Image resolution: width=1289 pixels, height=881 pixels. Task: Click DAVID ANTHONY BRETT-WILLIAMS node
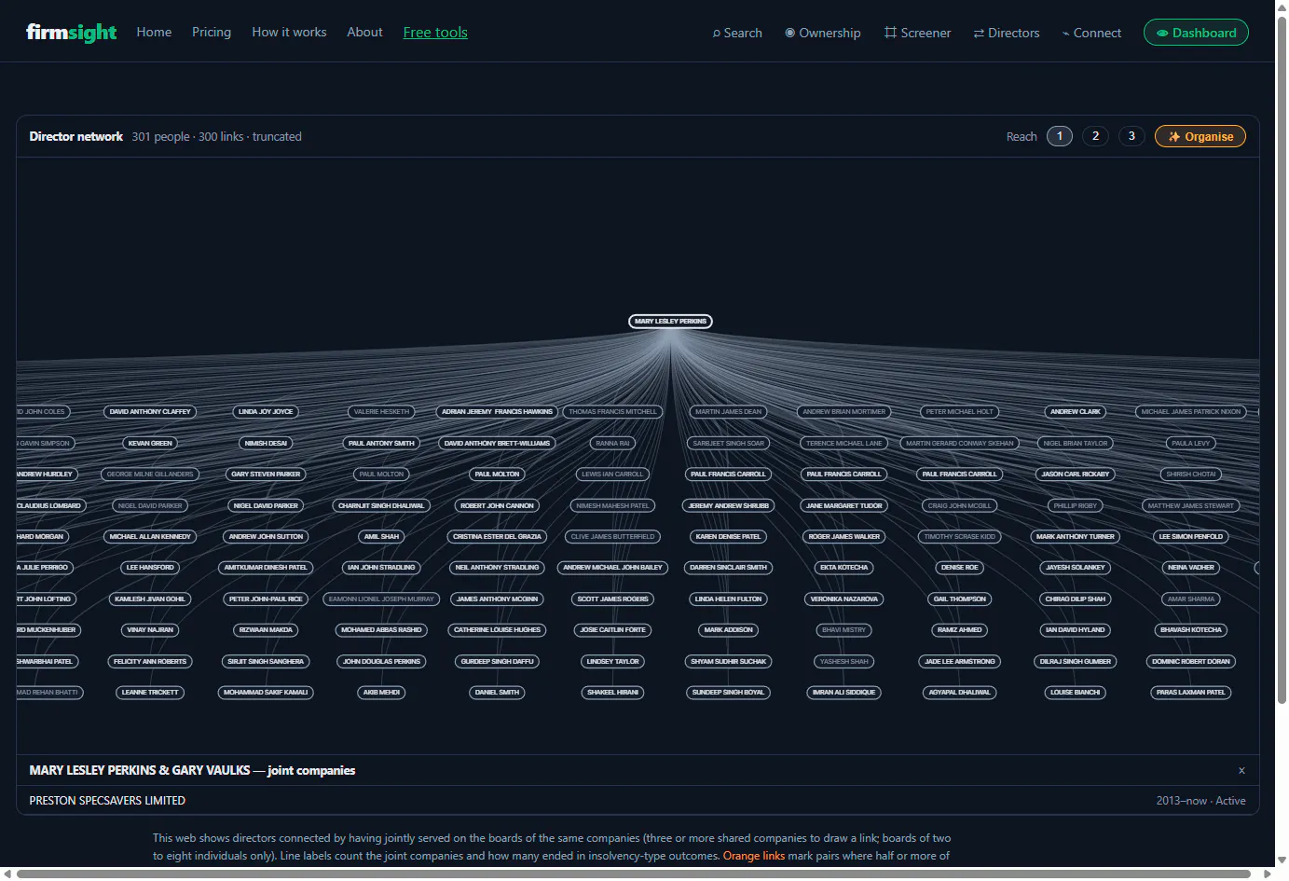pyautogui.click(x=497, y=443)
